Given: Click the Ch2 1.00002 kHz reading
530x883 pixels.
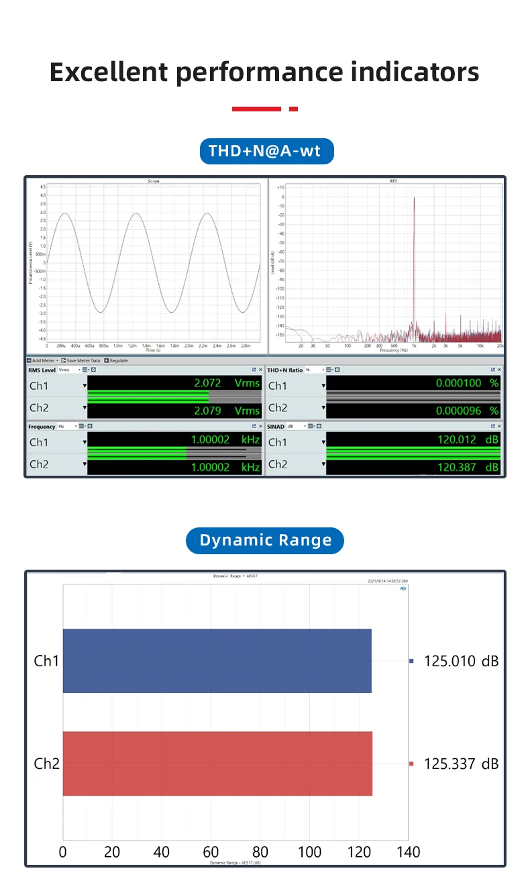Looking at the screenshot, I should click(225, 466).
